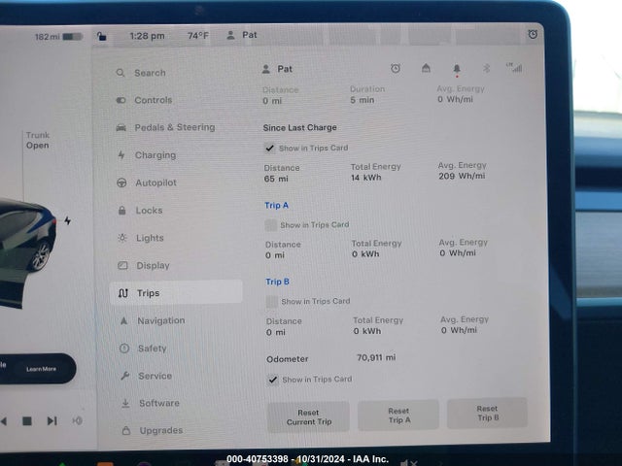Tap the 182 mi range reading
The height and width of the screenshot is (466, 622).
48,37
